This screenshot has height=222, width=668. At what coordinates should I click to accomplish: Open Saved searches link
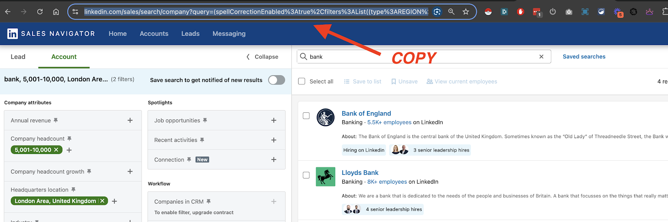coord(584,56)
